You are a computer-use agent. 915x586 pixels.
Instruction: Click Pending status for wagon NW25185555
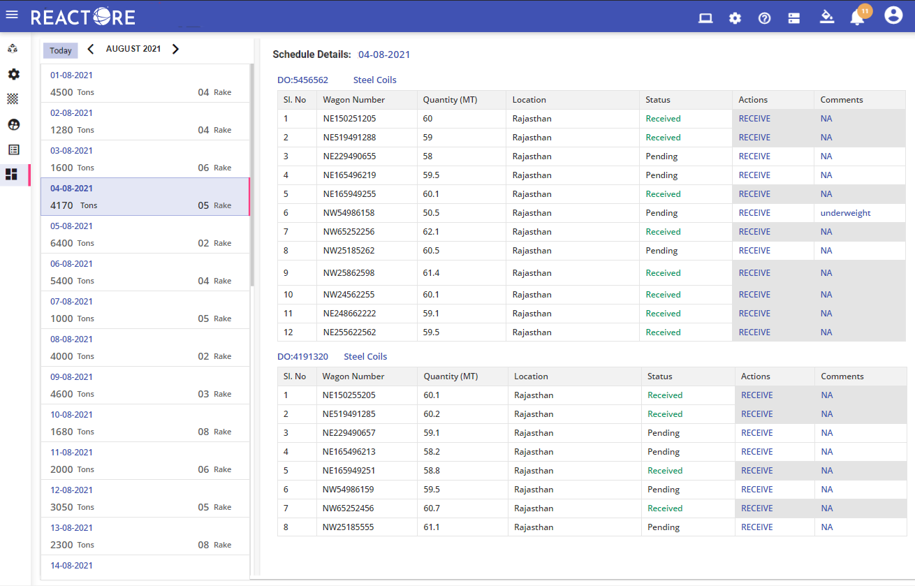tap(664, 527)
